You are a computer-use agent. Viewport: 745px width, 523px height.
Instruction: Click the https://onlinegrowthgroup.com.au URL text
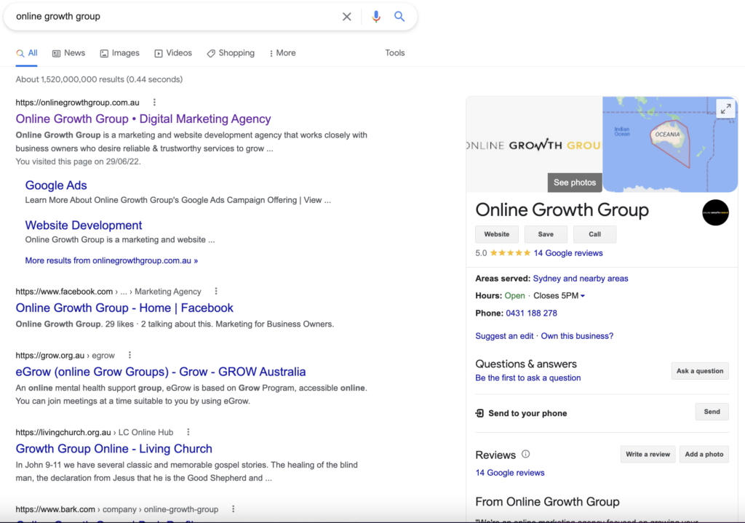coord(77,103)
